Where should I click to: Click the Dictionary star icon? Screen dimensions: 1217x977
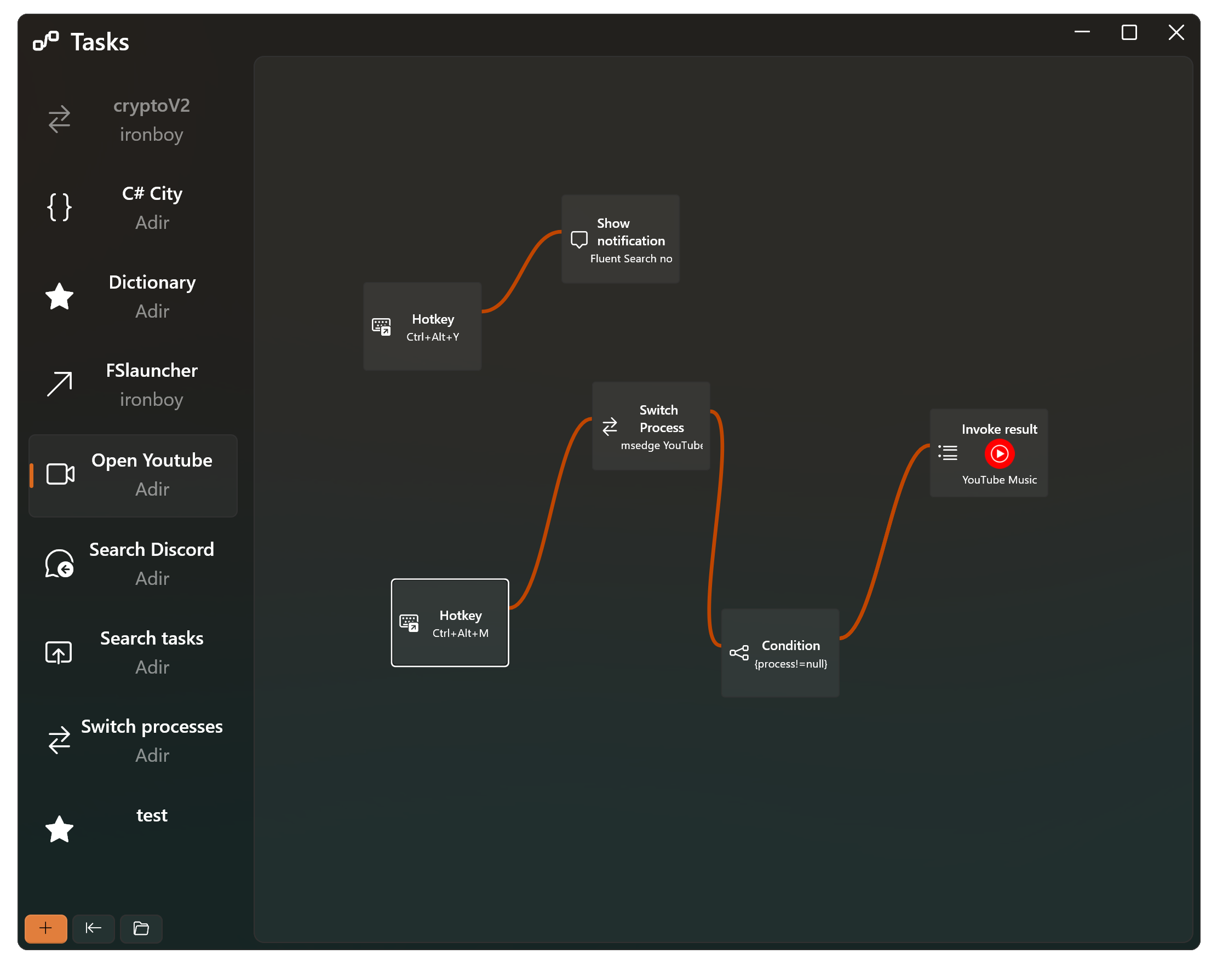coord(59,296)
